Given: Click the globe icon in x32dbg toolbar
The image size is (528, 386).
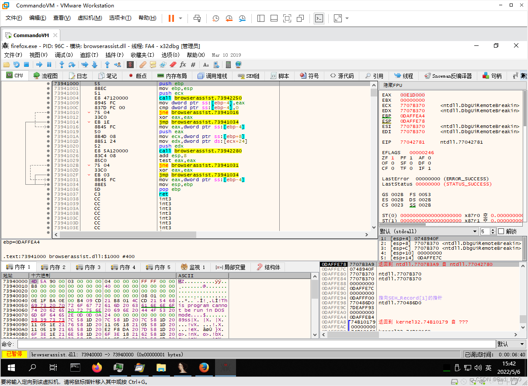Looking at the screenshot, I should (238, 65).
